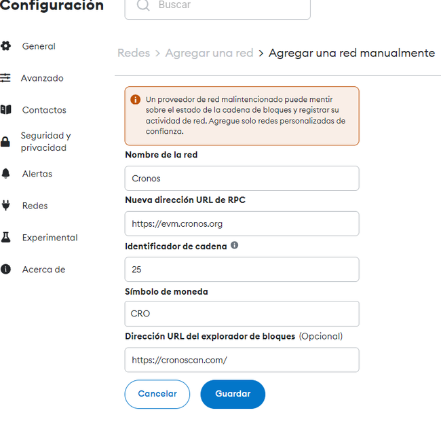Screen dimensions: 441x421
Task: Click the Acerca de info icon
Action: (x=6, y=270)
